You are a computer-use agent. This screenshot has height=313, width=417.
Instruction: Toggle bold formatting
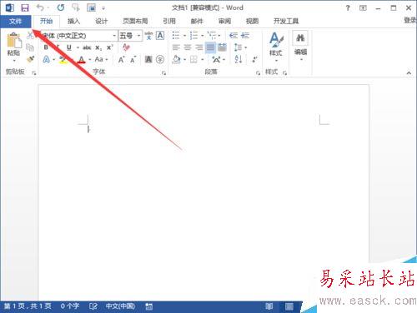pyautogui.click(x=46, y=47)
